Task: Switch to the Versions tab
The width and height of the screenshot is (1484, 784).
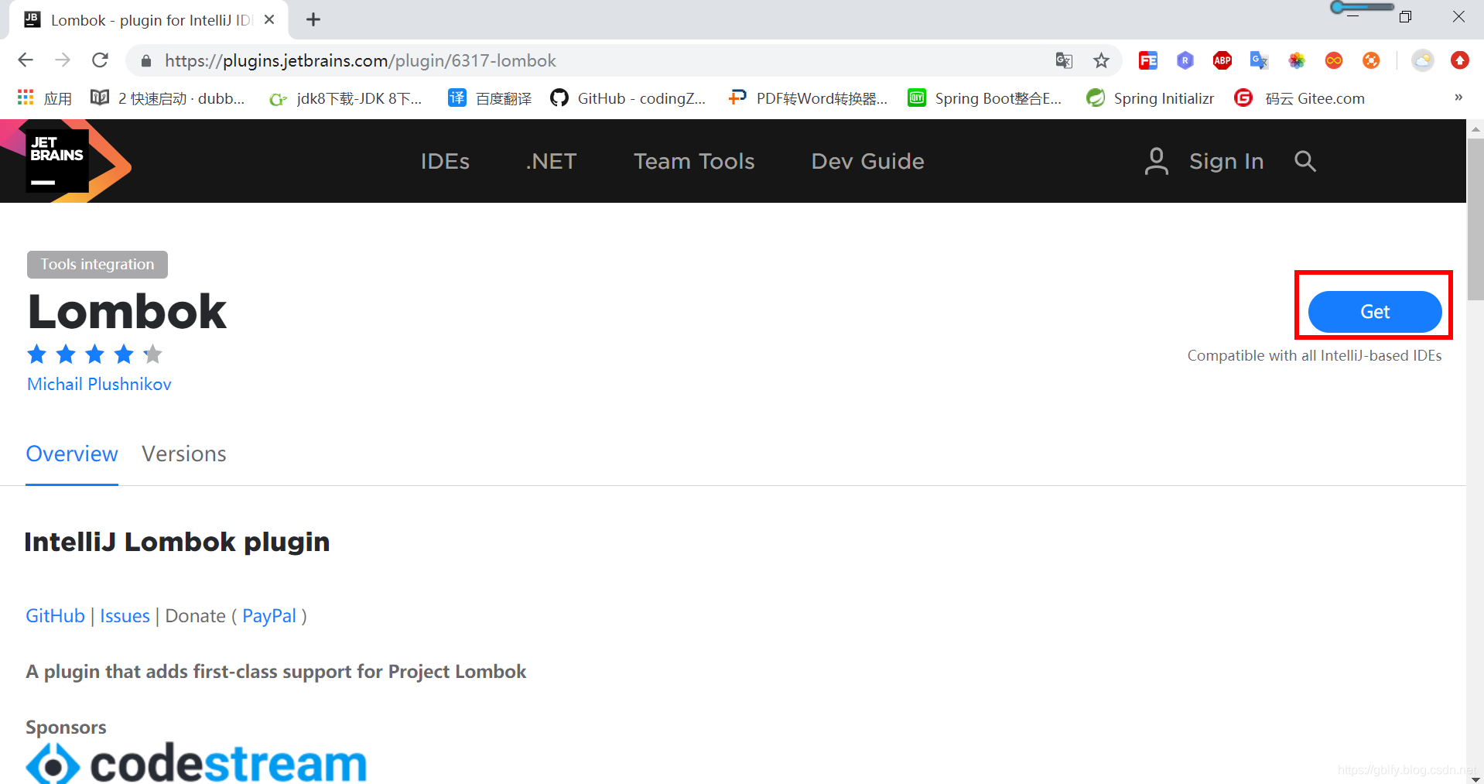Action: 184,454
